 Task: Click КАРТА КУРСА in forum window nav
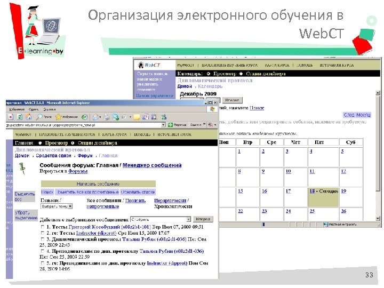[x=114, y=134]
